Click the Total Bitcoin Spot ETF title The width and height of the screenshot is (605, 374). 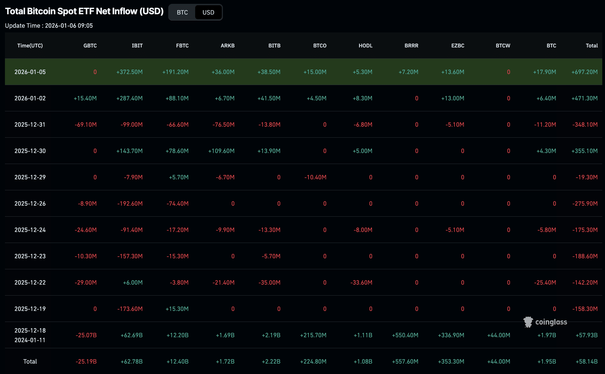(84, 11)
